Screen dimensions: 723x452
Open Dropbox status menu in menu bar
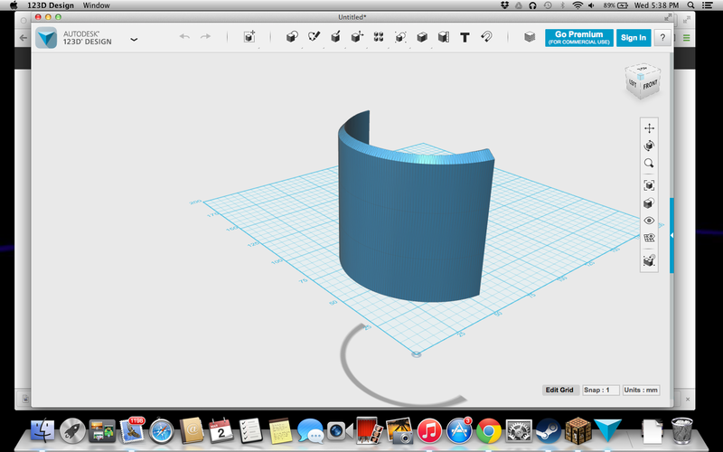tap(504, 5)
